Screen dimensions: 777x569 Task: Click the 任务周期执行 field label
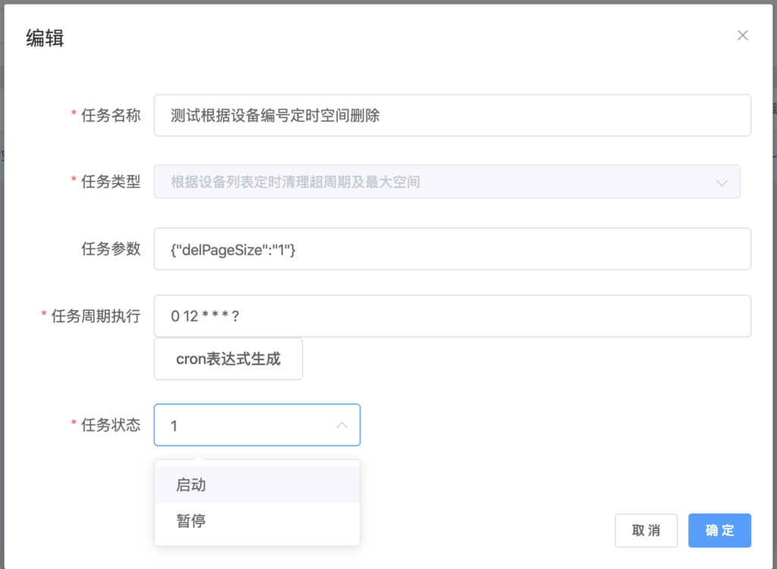[x=96, y=316]
